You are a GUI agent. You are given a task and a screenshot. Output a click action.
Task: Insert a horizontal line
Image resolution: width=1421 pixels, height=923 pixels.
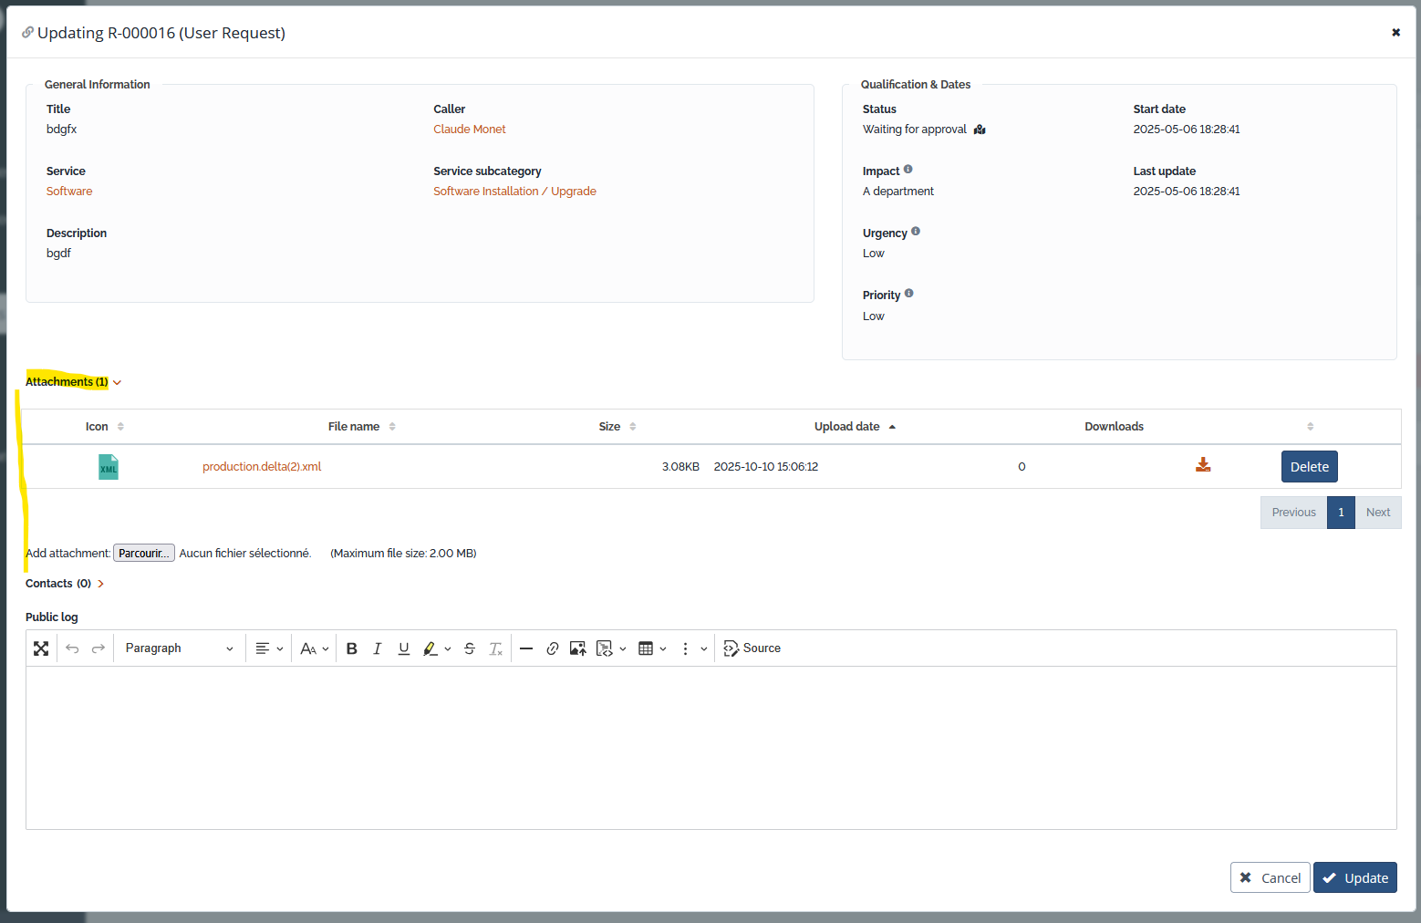click(x=526, y=648)
